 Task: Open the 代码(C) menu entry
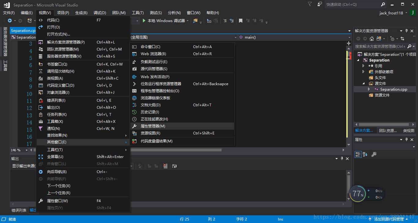point(83,20)
